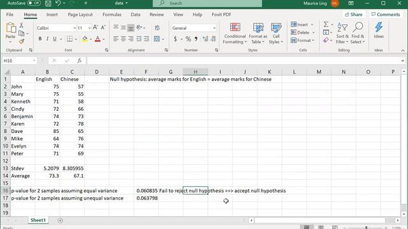The height and width of the screenshot is (229, 408).
Task: Open Format as Table gallery
Action: (x=258, y=33)
